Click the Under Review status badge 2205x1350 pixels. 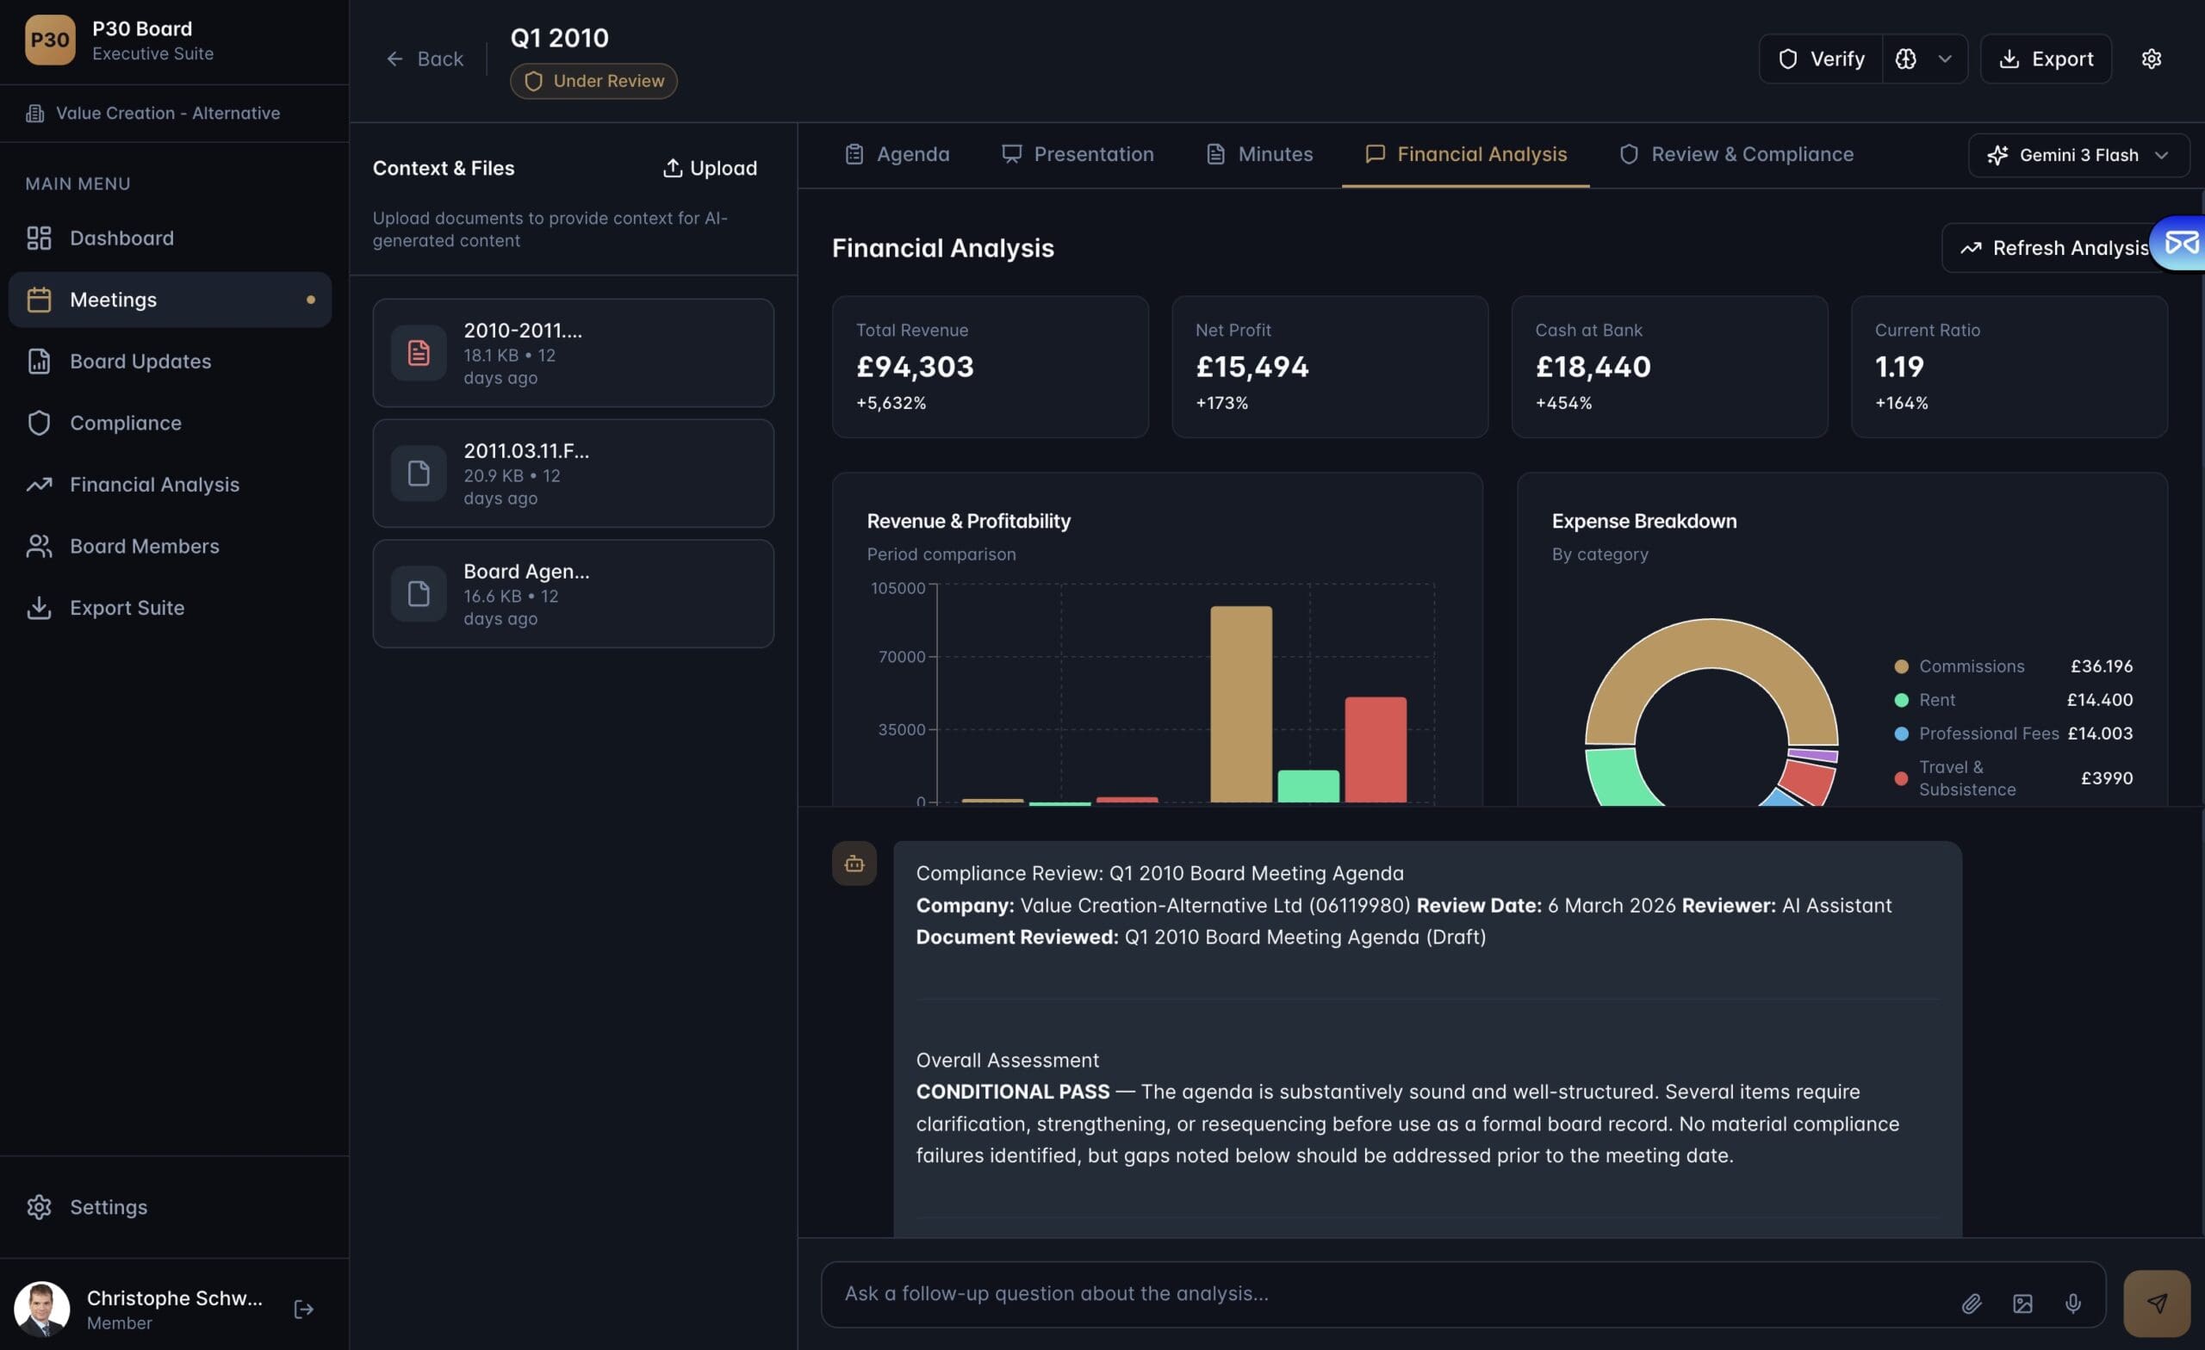[x=593, y=82]
